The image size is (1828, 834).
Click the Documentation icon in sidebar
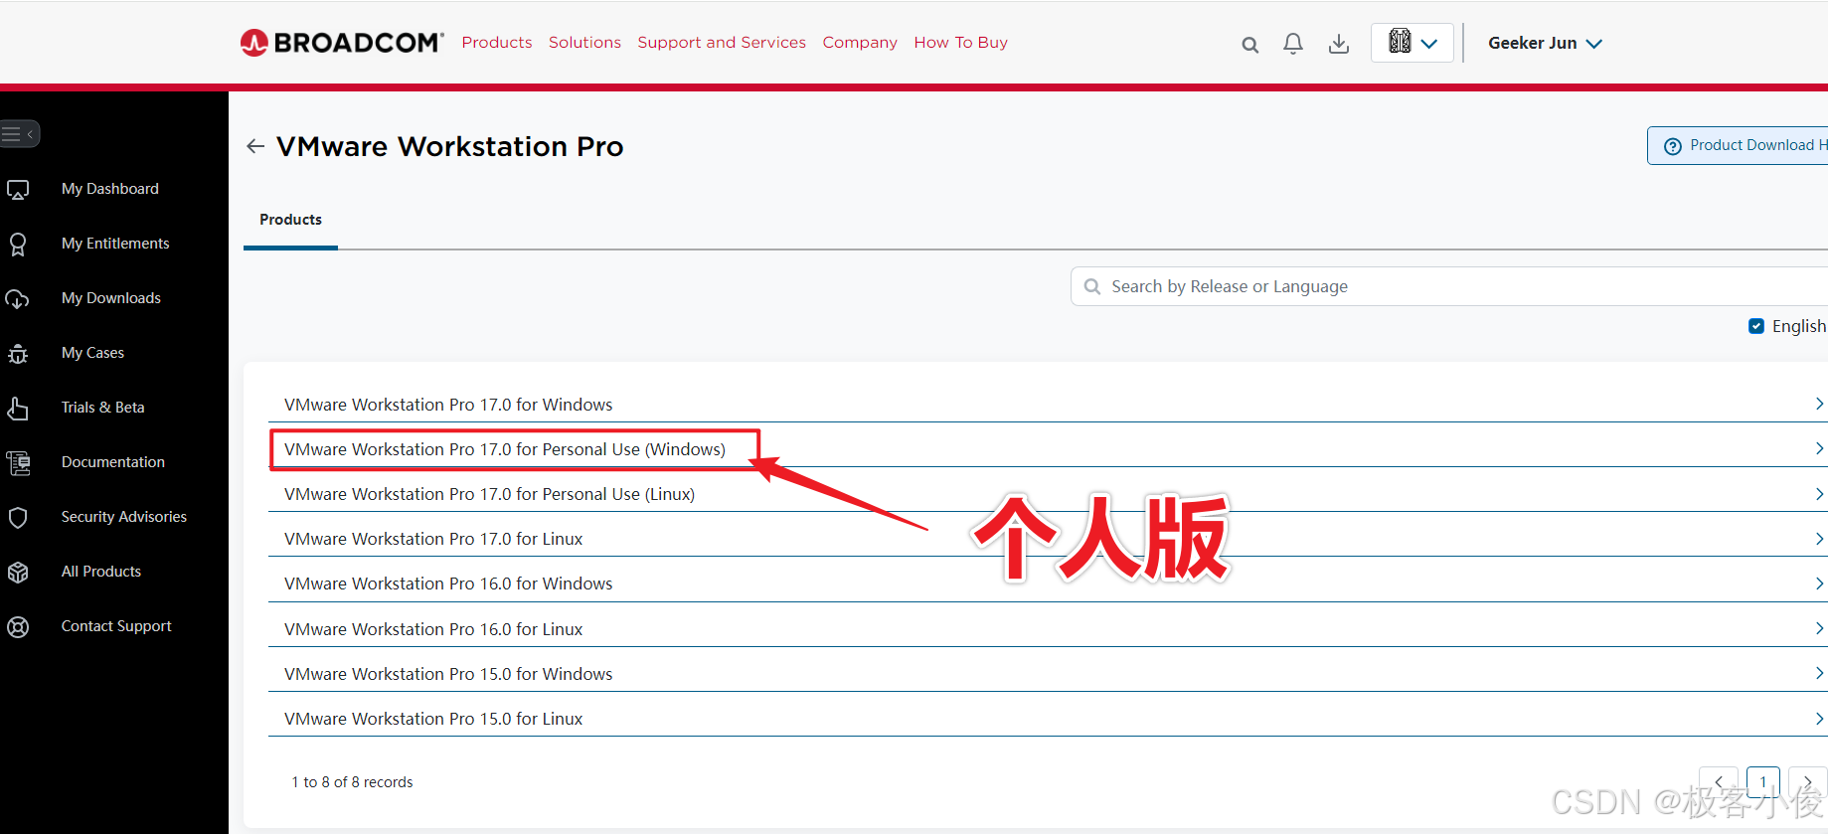[18, 462]
